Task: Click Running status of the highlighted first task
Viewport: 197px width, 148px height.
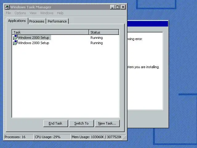Action: coord(97,38)
